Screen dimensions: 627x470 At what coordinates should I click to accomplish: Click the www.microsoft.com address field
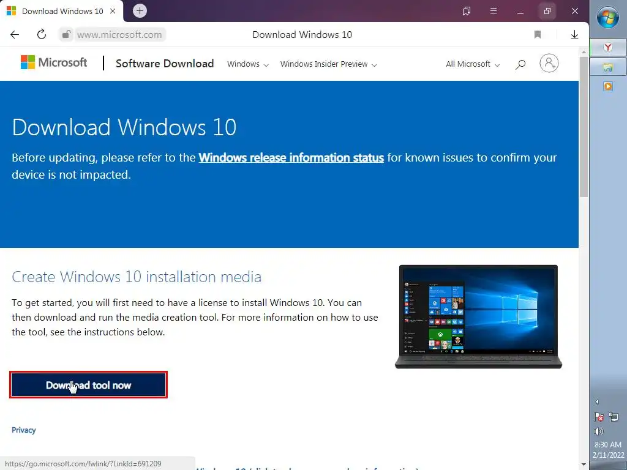coord(119,35)
